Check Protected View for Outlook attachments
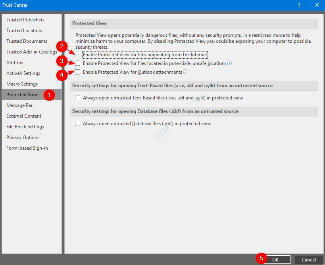The height and width of the screenshot is (265, 325). 78,72
